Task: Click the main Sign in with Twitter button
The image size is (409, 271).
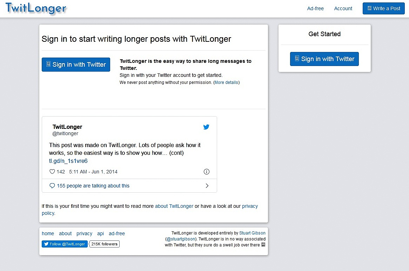Action: click(76, 65)
